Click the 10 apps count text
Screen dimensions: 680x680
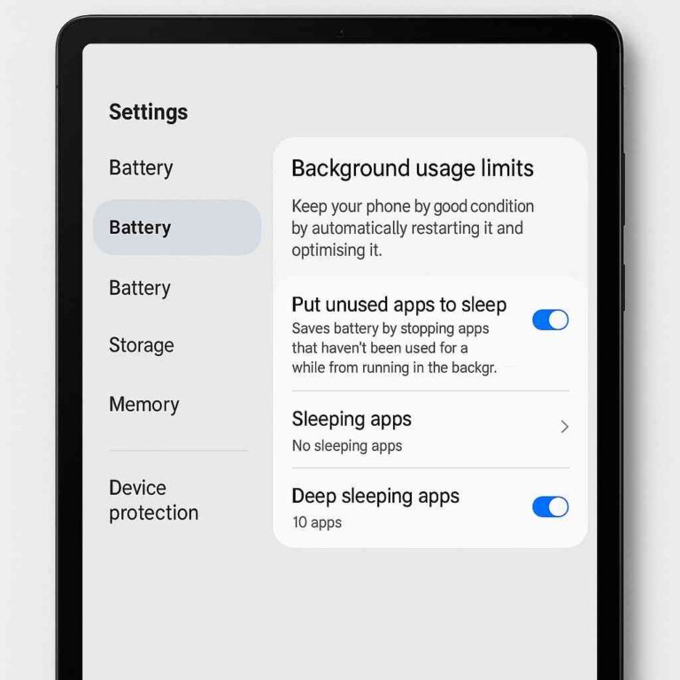pos(317,522)
